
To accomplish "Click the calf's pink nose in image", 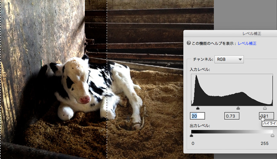I will 85,99.
